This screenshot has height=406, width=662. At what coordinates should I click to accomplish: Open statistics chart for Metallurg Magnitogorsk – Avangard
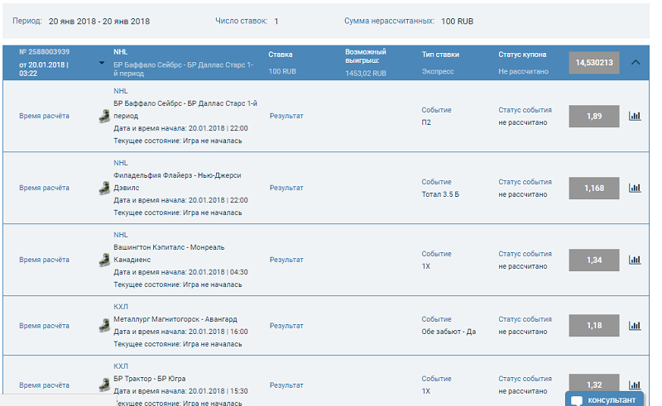[x=635, y=326]
